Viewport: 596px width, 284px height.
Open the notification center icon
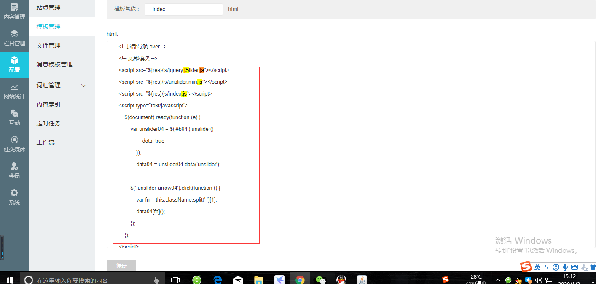coord(592,280)
